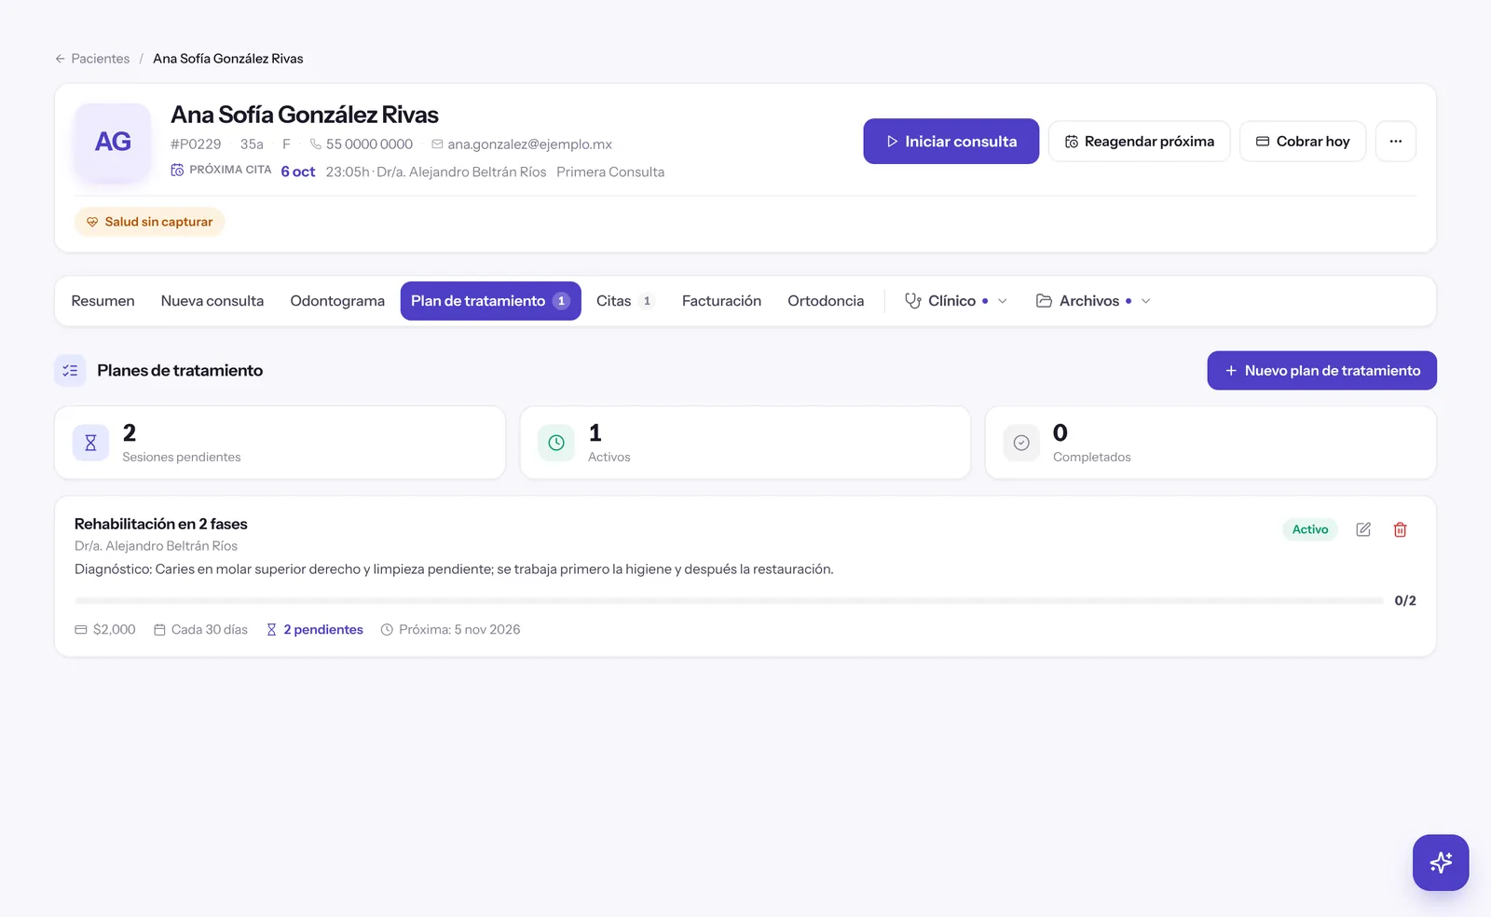Click the Salud sin capturar badge
The image size is (1491, 917).
149,222
